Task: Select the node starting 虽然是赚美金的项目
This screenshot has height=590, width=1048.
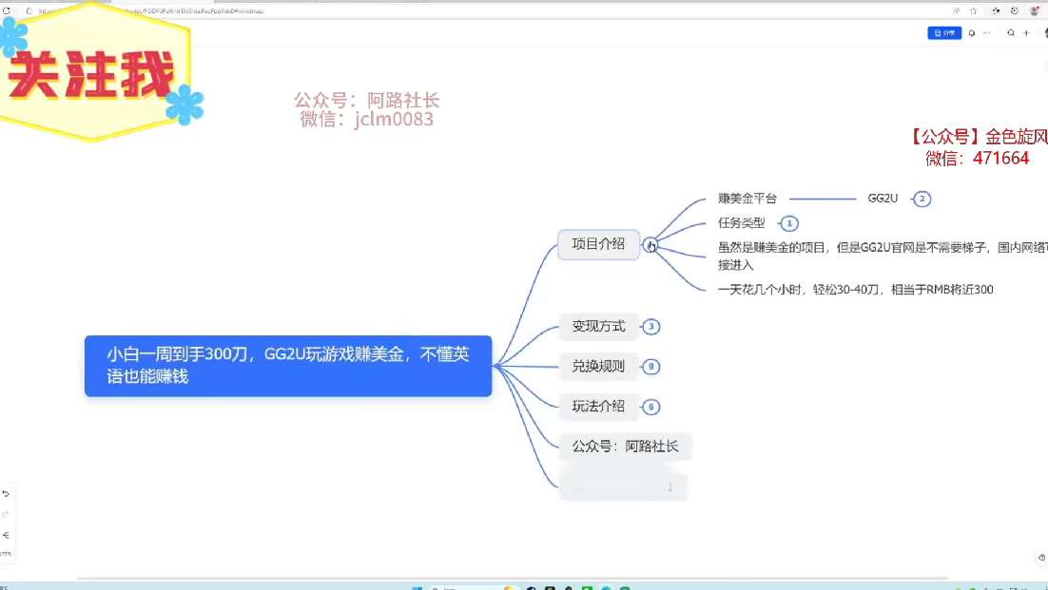Action: point(883,257)
